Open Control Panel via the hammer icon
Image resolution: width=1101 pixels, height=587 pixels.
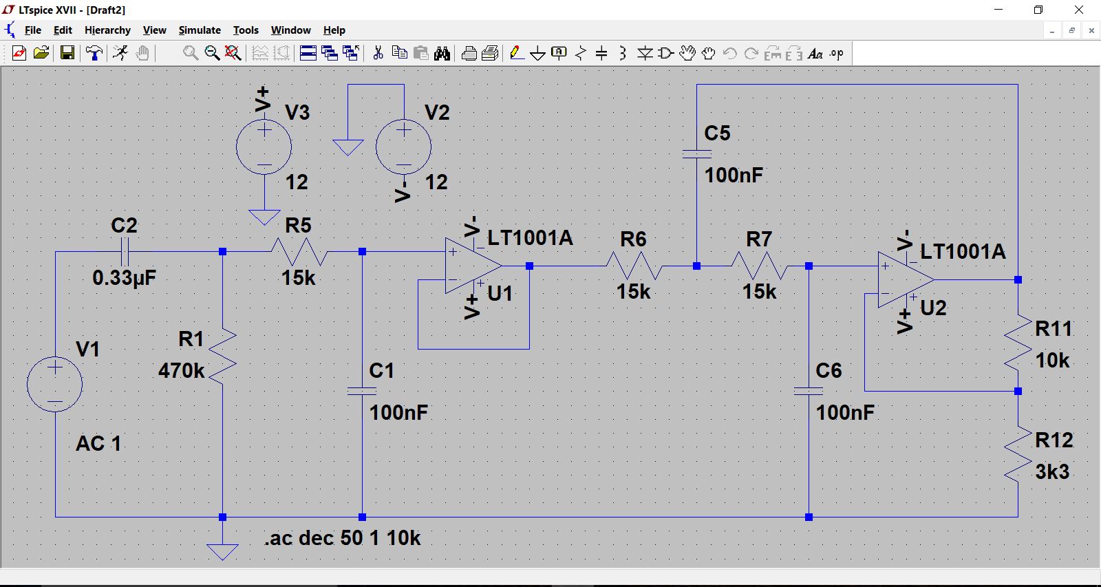coord(94,53)
